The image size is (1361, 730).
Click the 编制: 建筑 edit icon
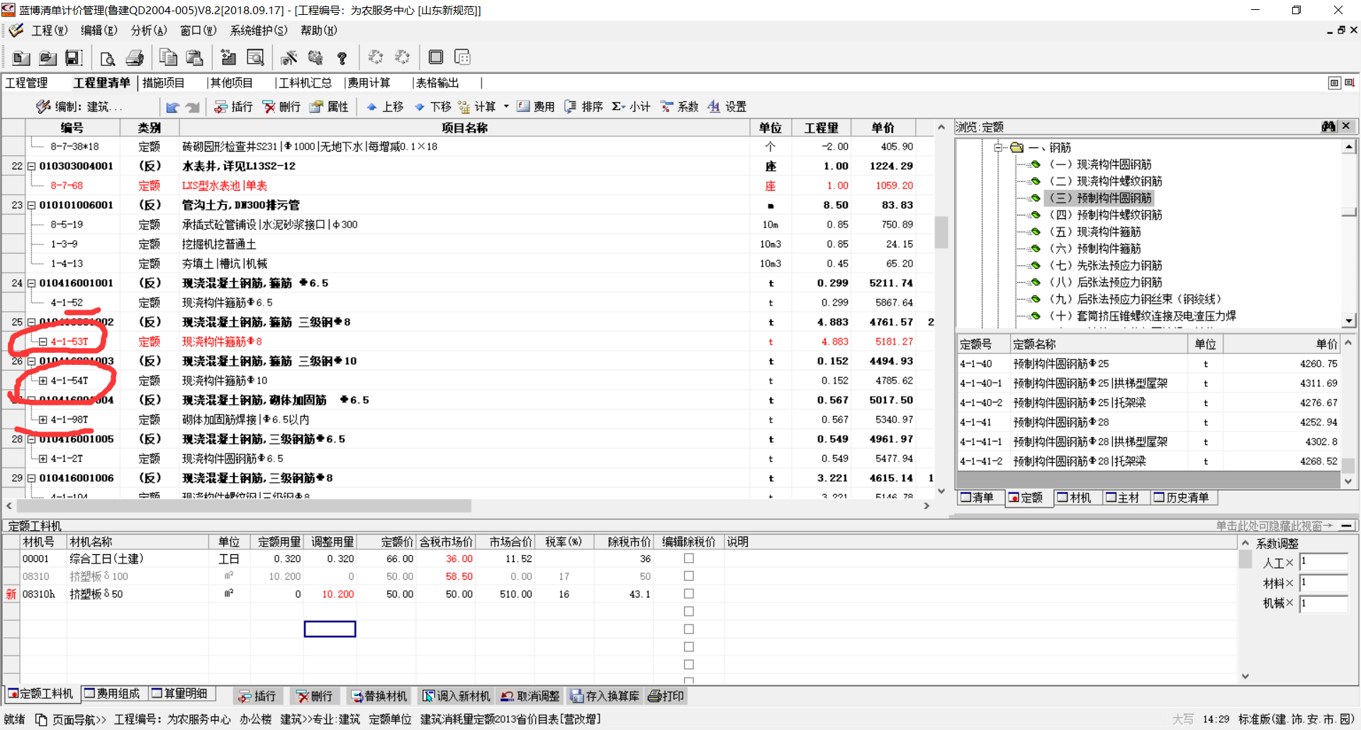coord(43,107)
